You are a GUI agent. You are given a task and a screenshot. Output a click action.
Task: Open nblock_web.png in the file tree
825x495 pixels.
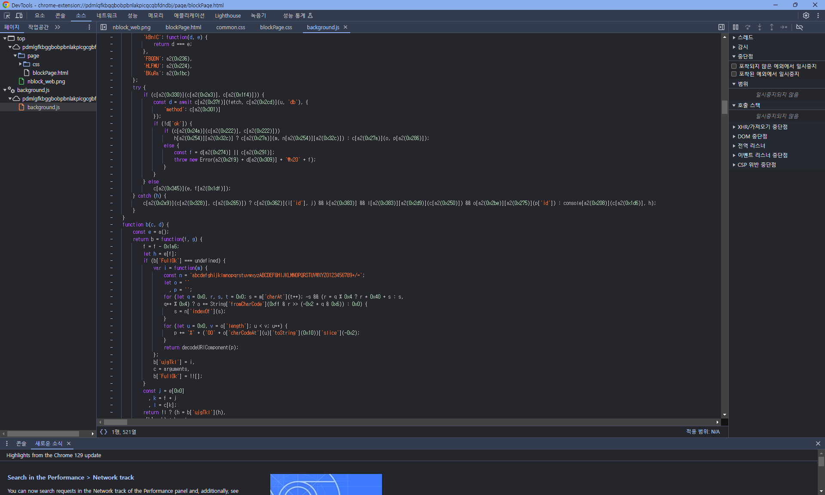tap(46, 81)
